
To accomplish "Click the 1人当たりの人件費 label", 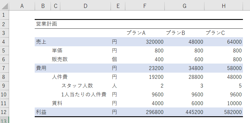I will [x=84, y=95].
